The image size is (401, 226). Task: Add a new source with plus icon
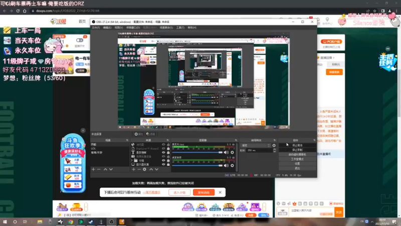click(133, 169)
